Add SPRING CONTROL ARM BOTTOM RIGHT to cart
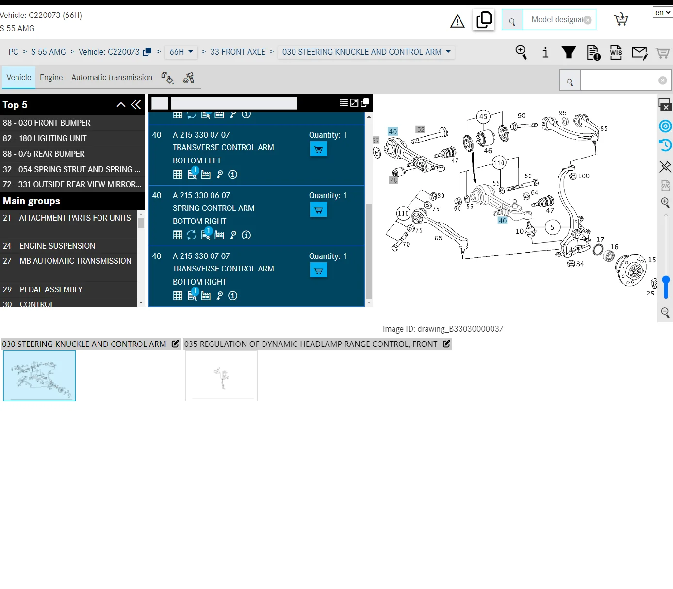Screen dimensions: 673x589 318,210
